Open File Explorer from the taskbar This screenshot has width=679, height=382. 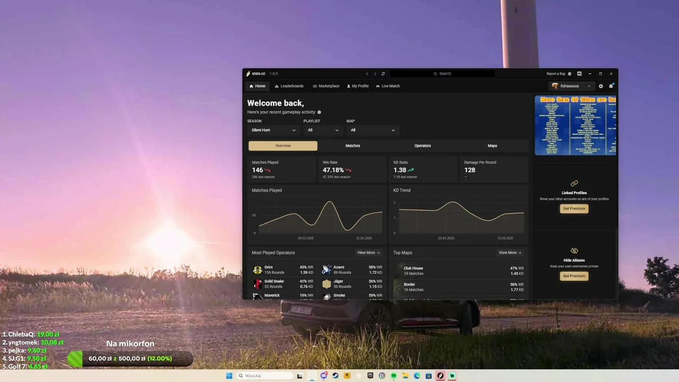click(405, 376)
